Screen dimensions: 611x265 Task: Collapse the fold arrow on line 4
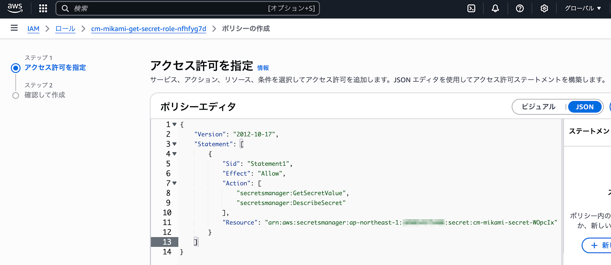tap(174, 154)
